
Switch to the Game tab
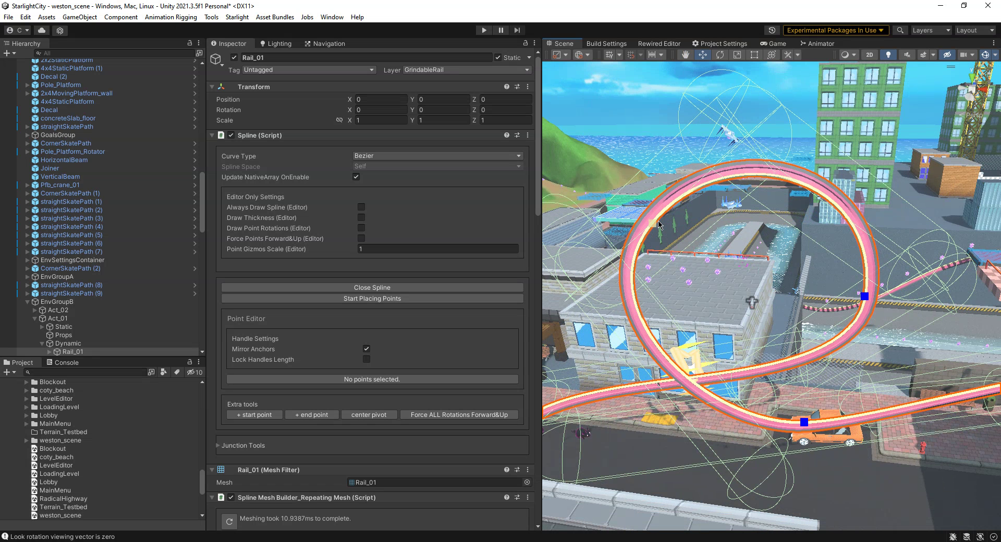(773, 43)
